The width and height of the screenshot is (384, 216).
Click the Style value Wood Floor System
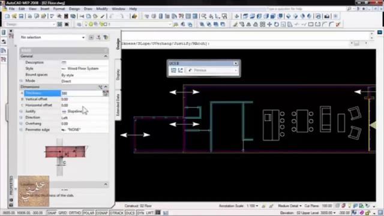coord(83,68)
